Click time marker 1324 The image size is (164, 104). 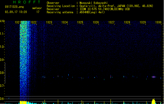coord(65,22)
